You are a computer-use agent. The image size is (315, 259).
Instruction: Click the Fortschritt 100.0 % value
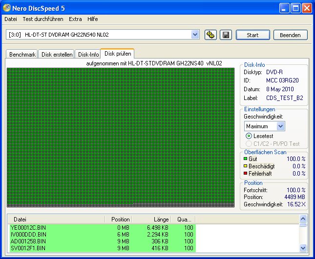tap(296, 190)
